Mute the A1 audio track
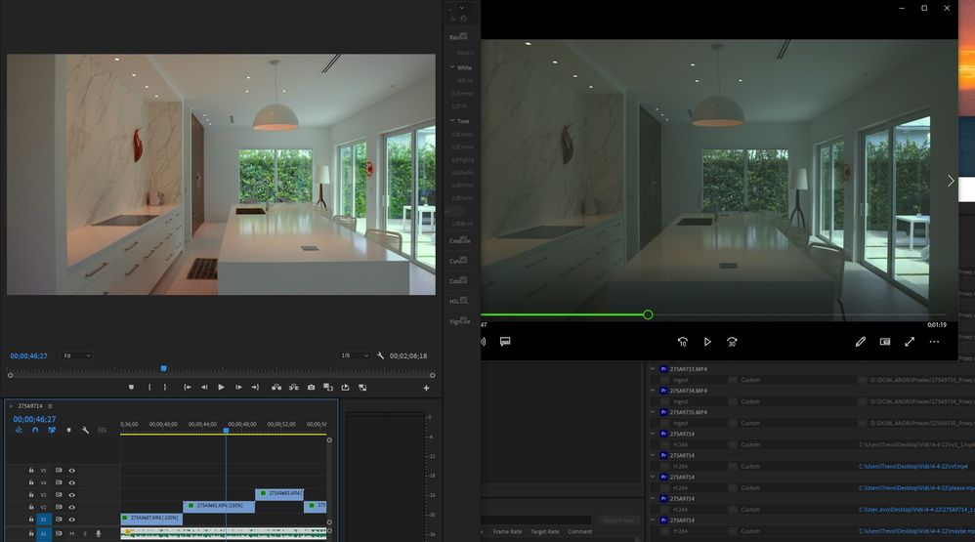 71,533
